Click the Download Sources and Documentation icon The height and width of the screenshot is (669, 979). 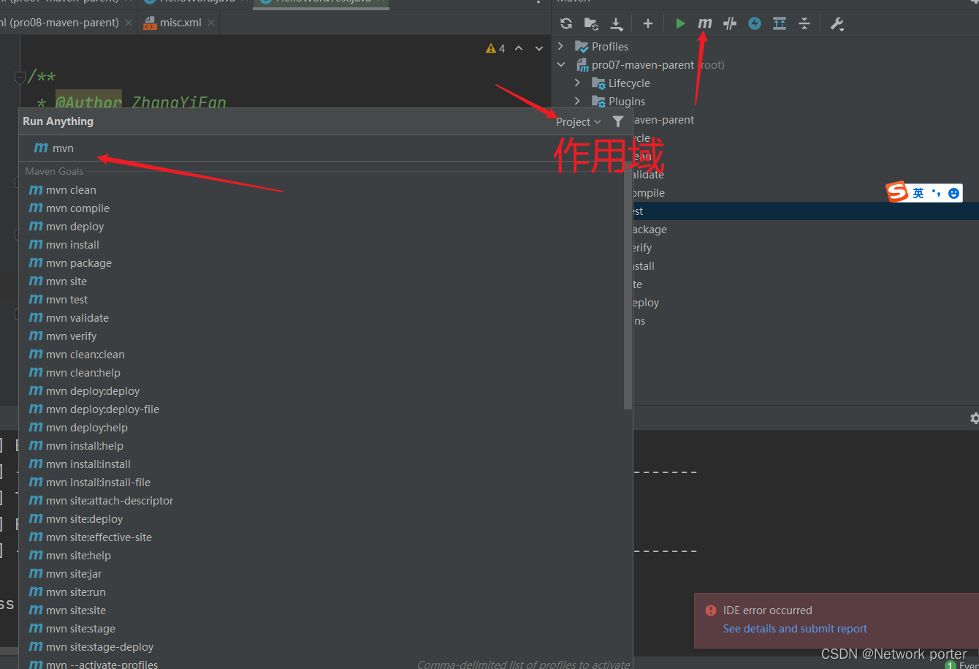617,23
